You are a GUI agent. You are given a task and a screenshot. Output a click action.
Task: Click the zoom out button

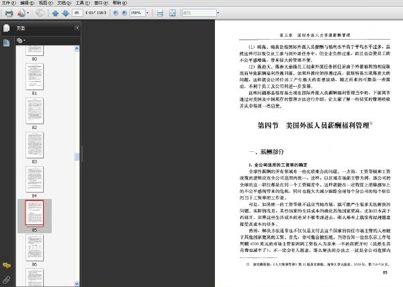pos(116,13)
